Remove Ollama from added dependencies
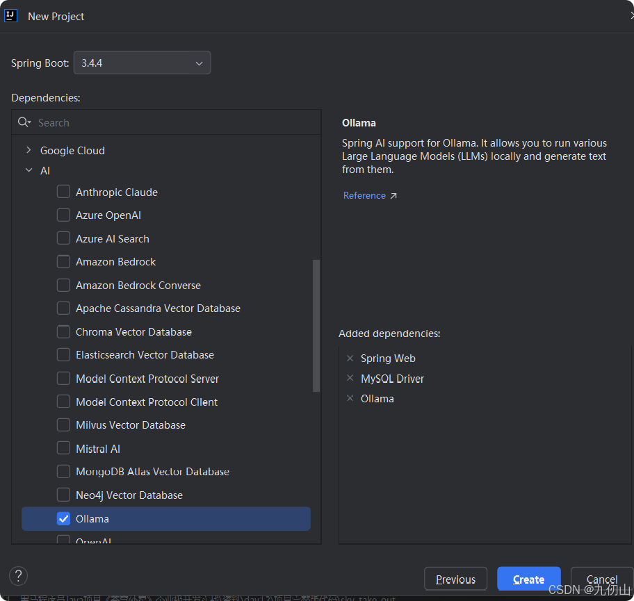 coord(350,398)
